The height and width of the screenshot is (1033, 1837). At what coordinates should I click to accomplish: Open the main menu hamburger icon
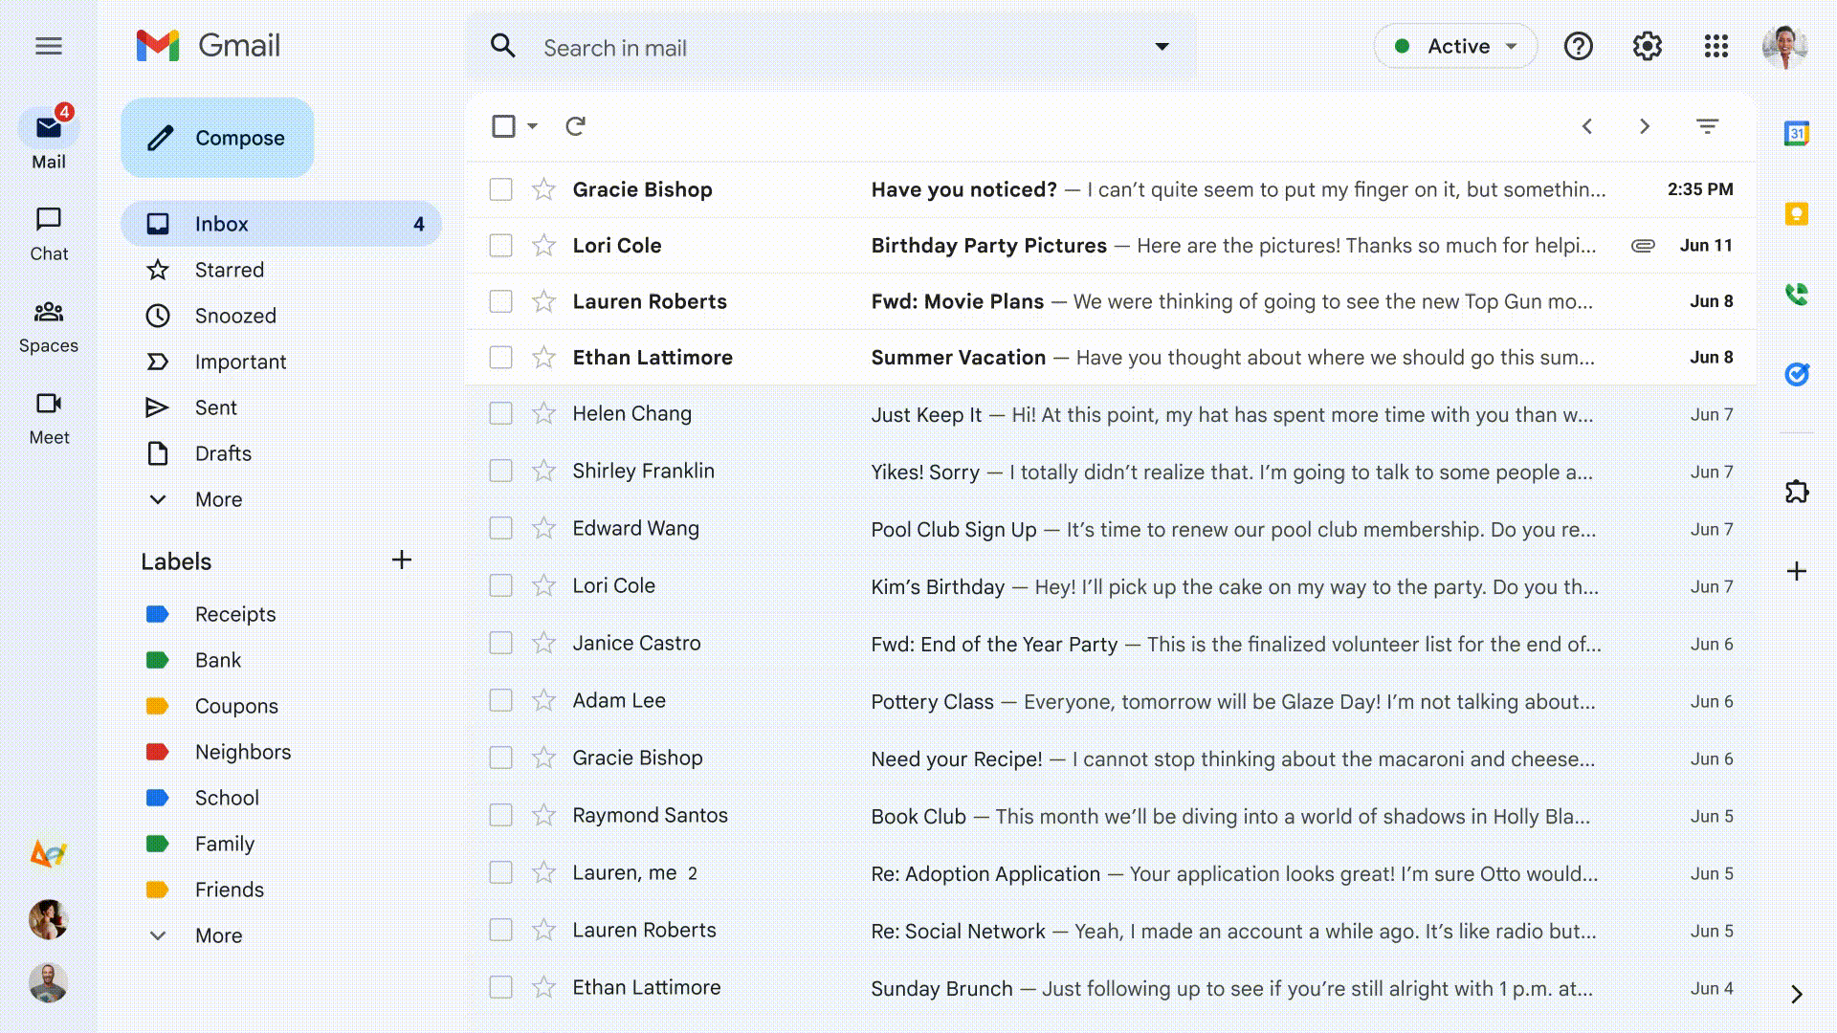(49, 46)
